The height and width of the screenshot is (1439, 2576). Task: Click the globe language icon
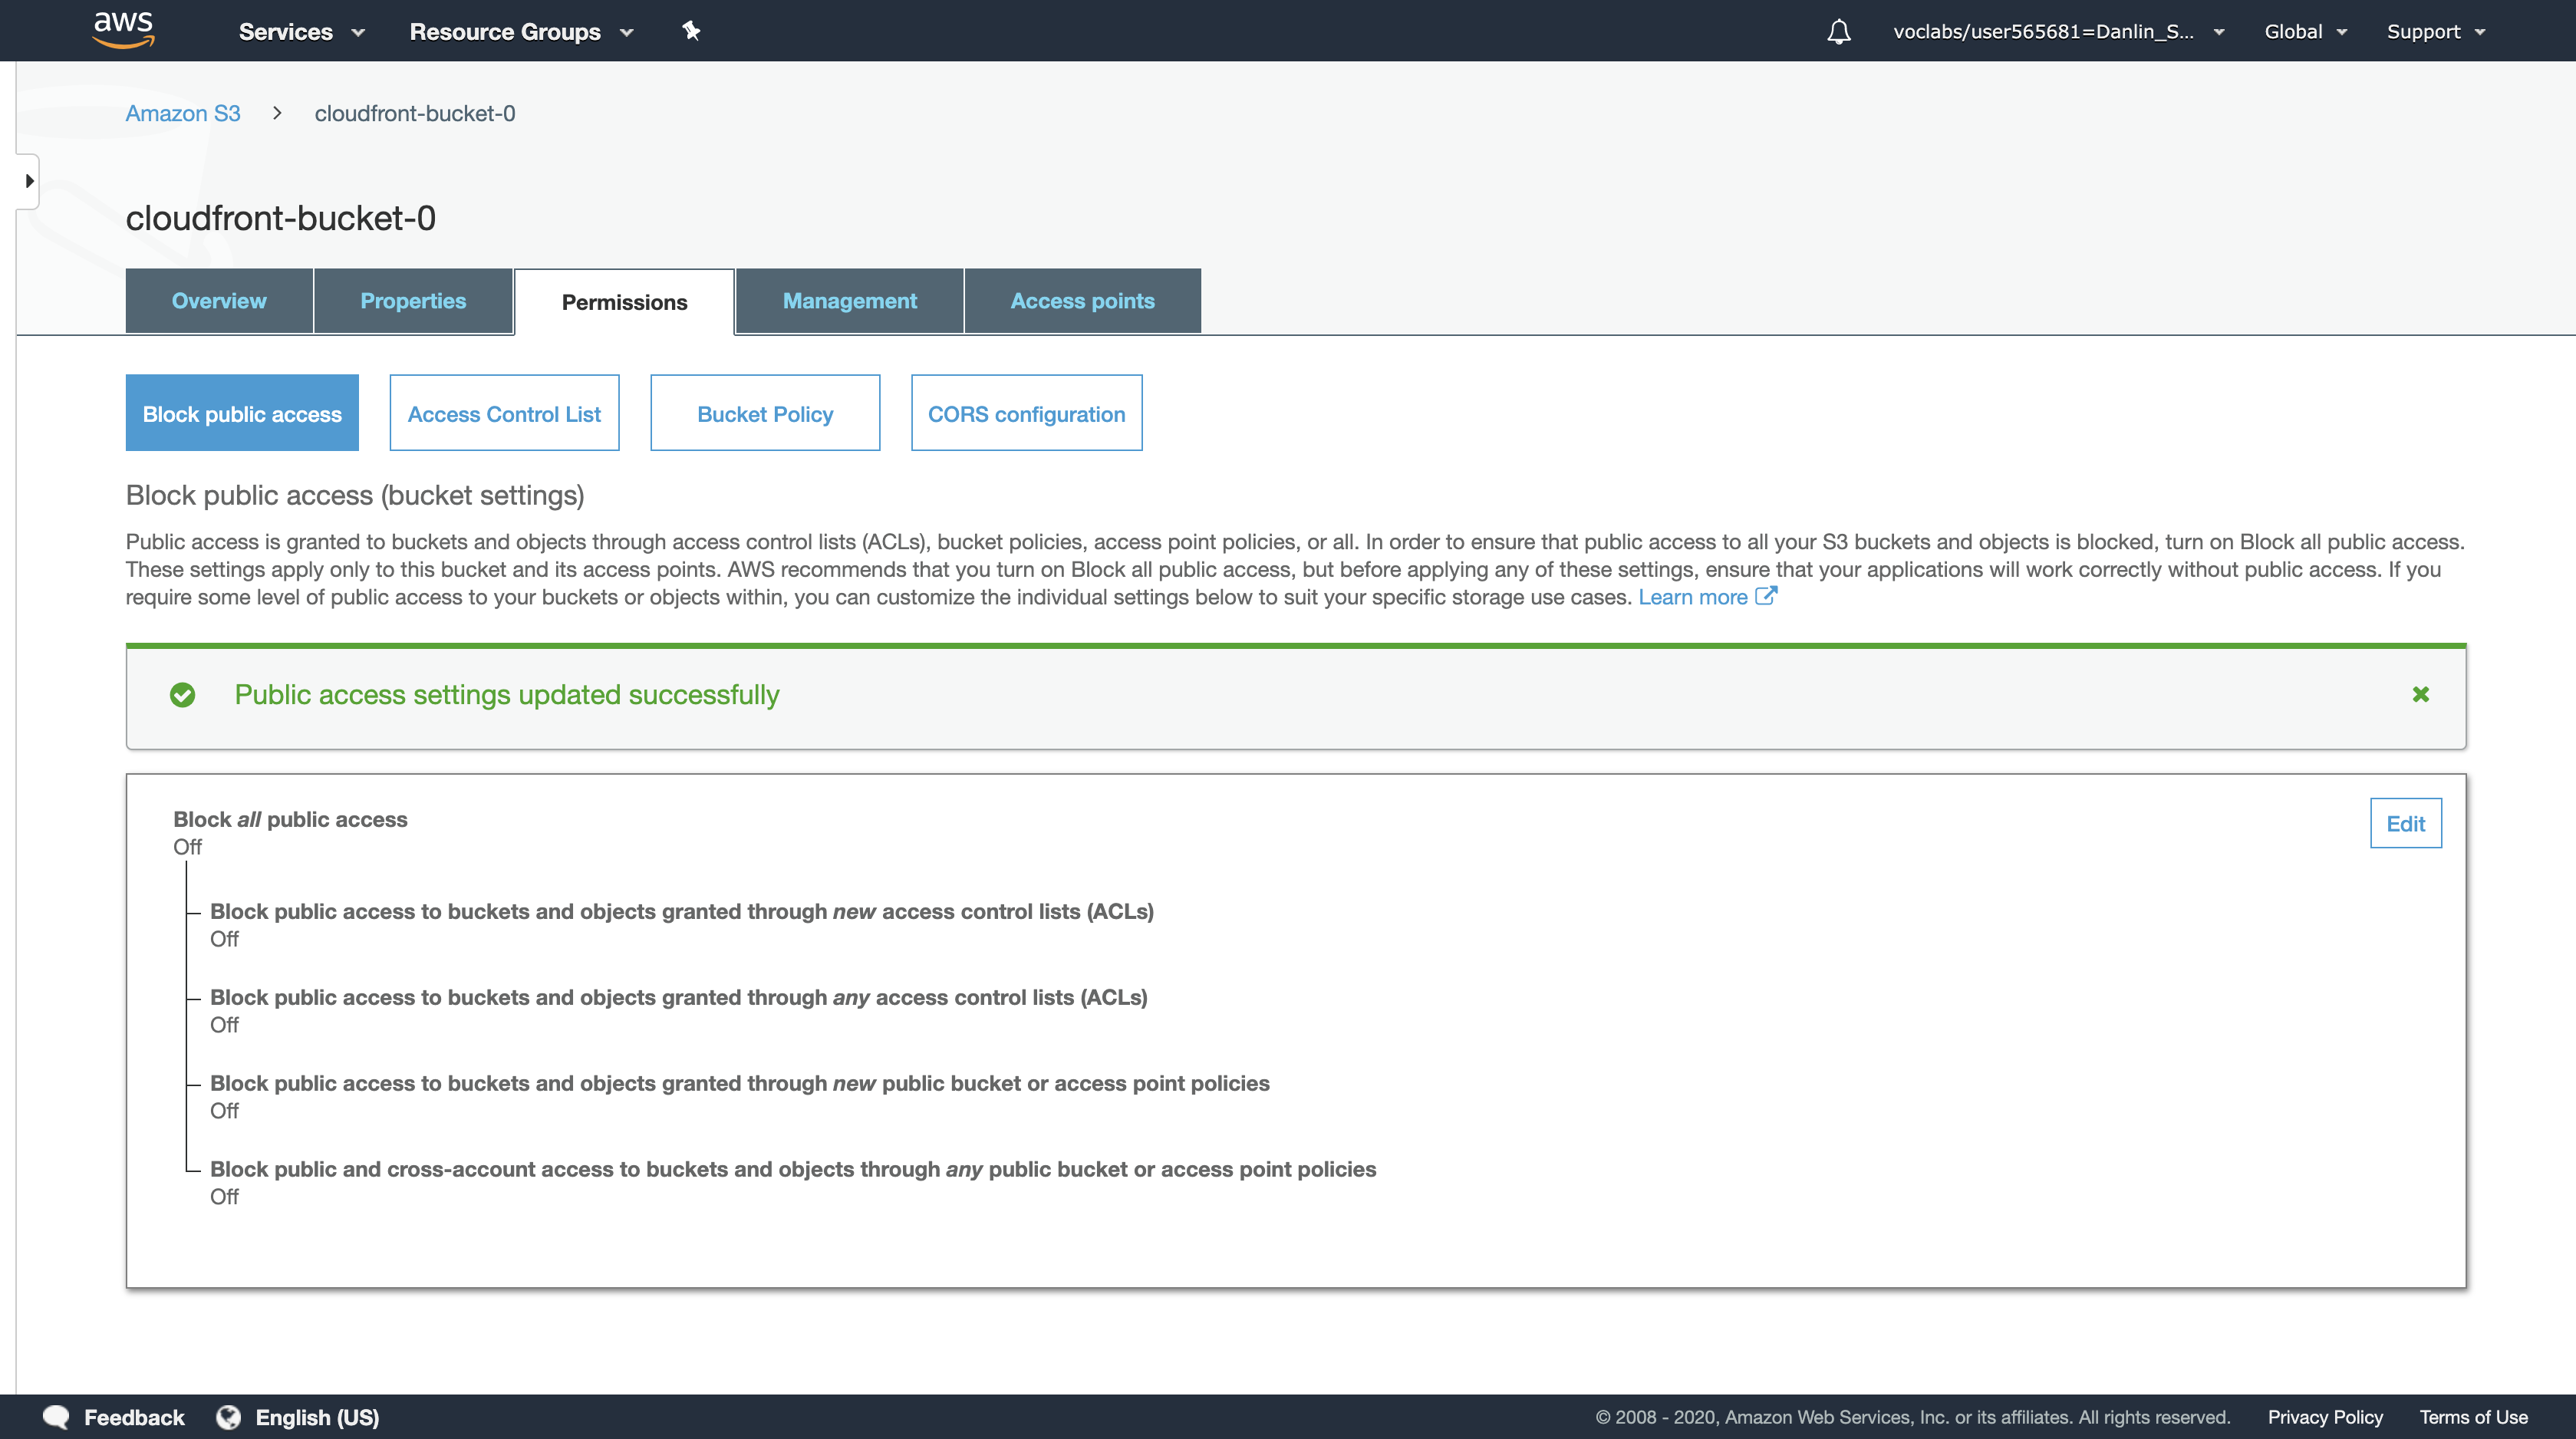(229, 1417)
